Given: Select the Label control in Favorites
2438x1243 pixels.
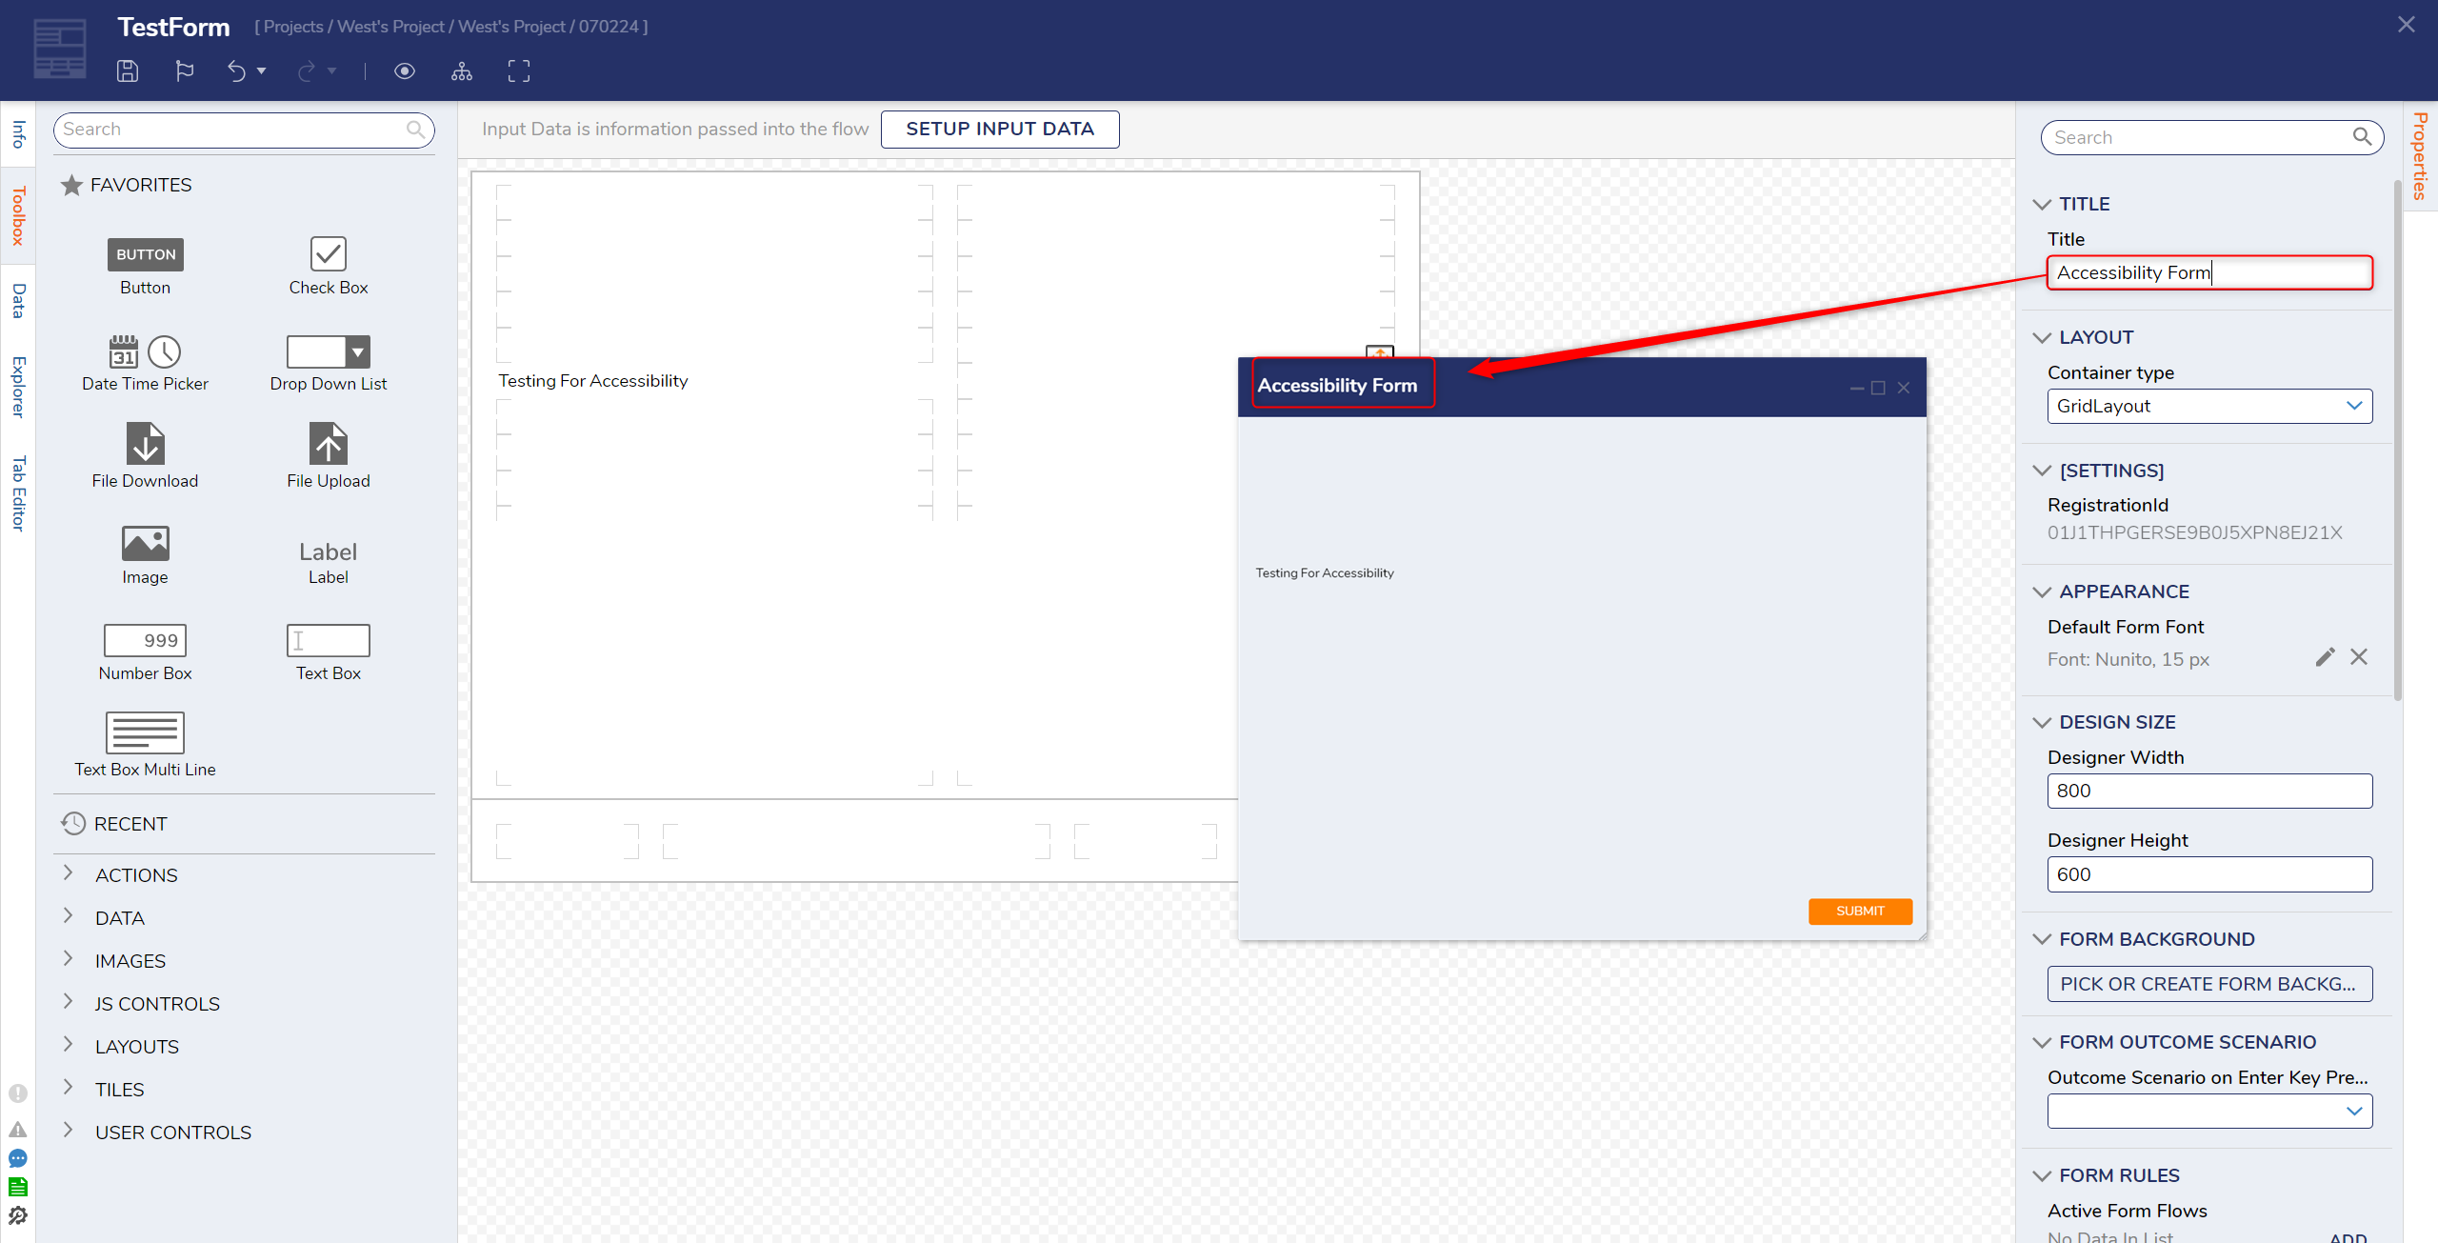Looking at the screenshot, I should [329, 562].
